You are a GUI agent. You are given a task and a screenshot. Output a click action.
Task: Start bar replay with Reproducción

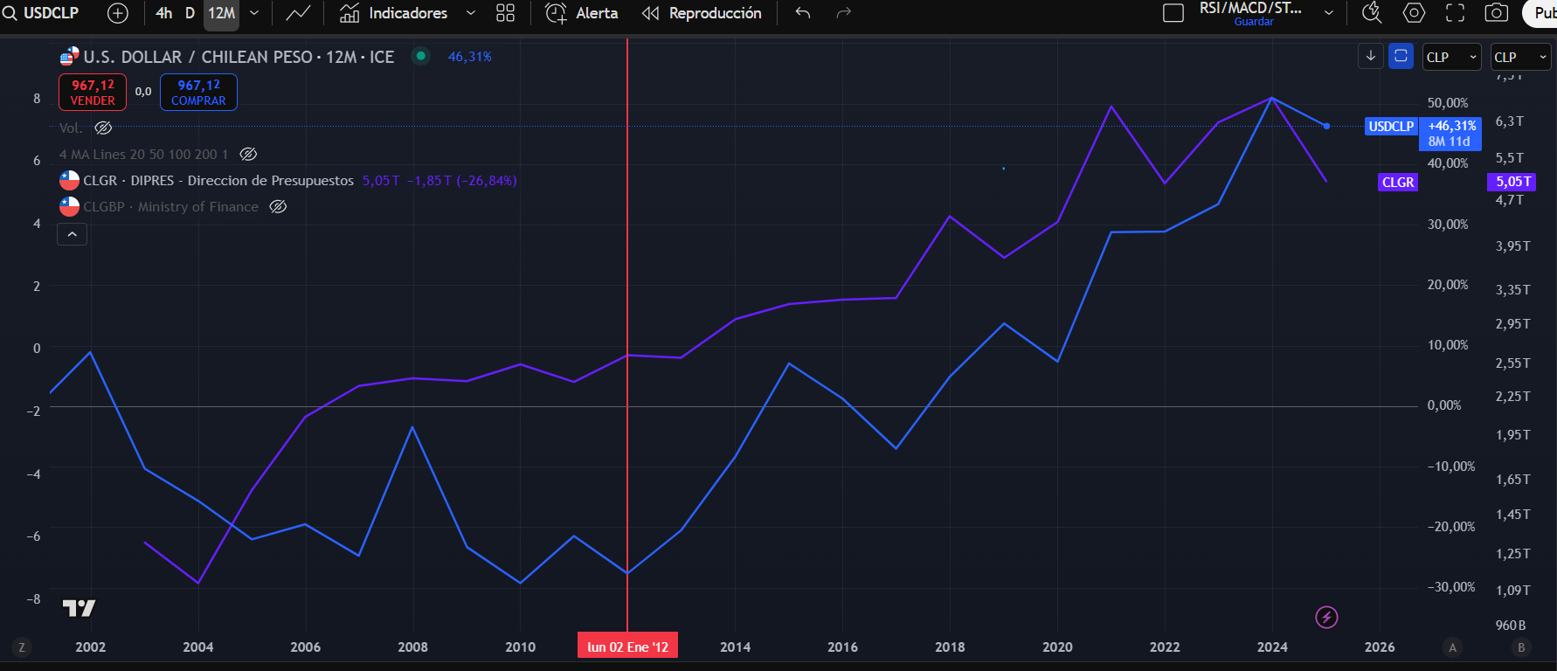coord(702,13)
